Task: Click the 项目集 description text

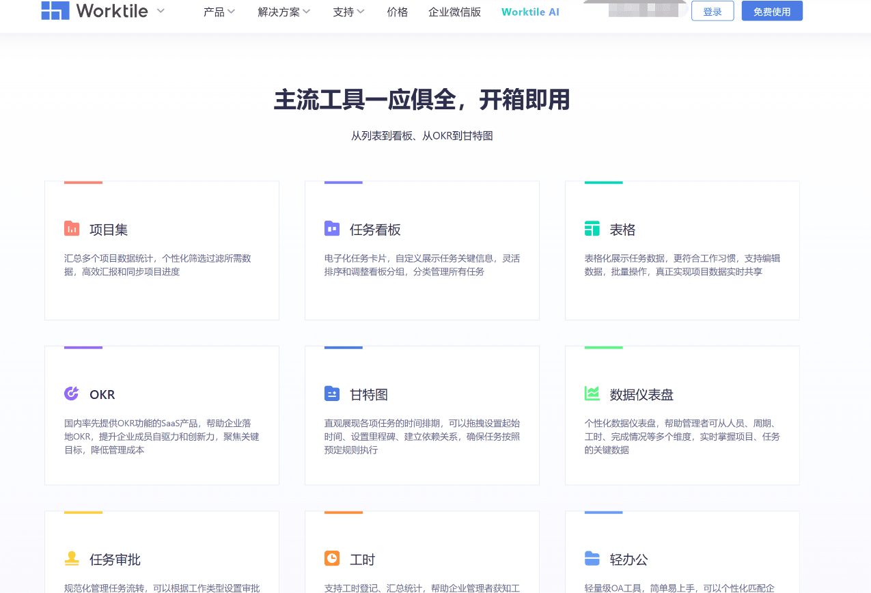Action: [x=158, y=265]
